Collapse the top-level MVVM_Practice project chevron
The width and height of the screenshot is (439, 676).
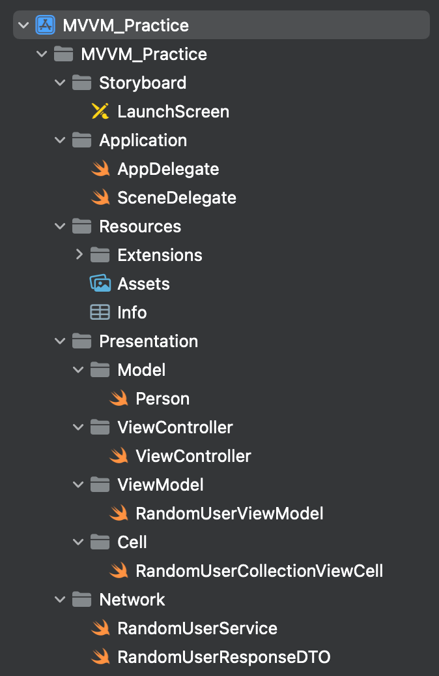pos(23,25)
